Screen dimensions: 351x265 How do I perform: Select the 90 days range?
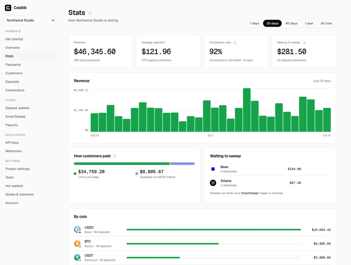pyautogui.click(x=291, y=23)
